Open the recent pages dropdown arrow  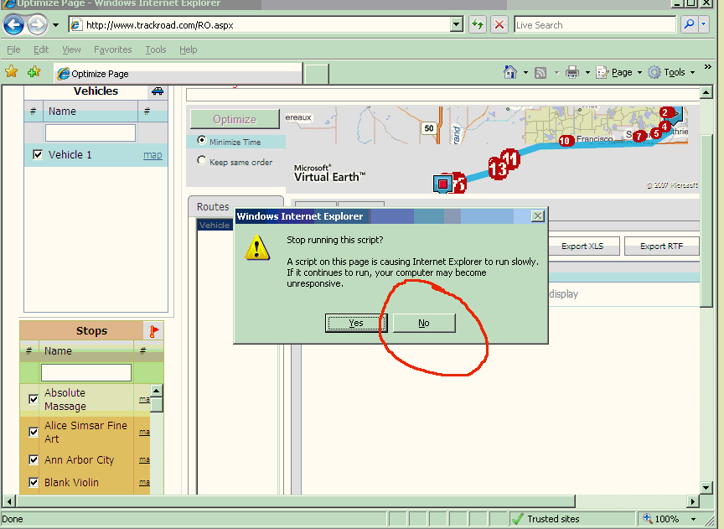(55, 25)
